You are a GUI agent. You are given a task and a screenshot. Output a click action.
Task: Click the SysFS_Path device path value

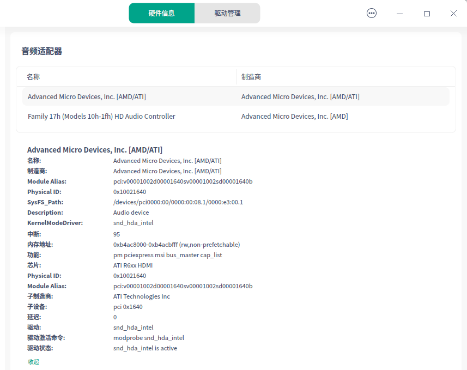[x=178, y=202]
